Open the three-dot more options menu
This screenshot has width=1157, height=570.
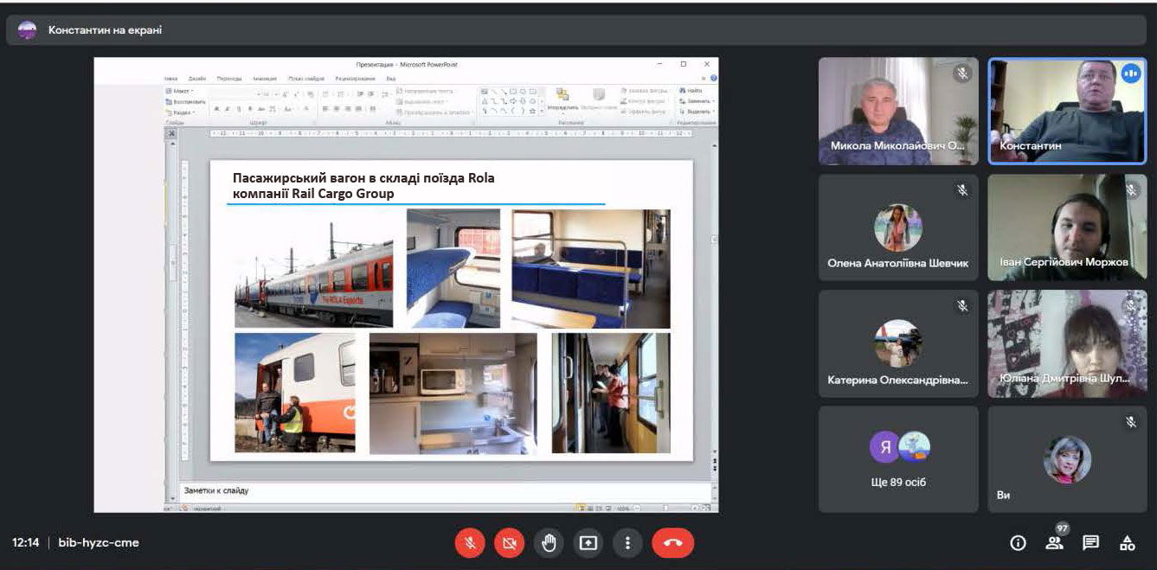627,543
